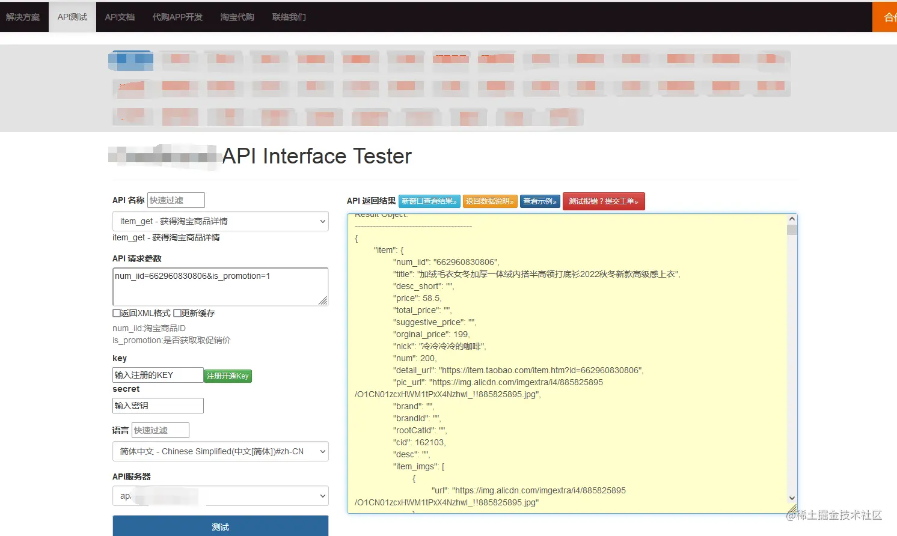The image size is (897, 536).
Task: Switch to the API测试 tab
Action: tap(72, 17)
